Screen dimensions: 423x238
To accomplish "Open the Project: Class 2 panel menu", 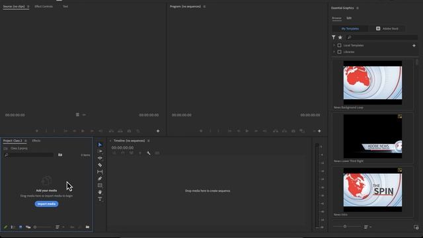I will (26, 141).
